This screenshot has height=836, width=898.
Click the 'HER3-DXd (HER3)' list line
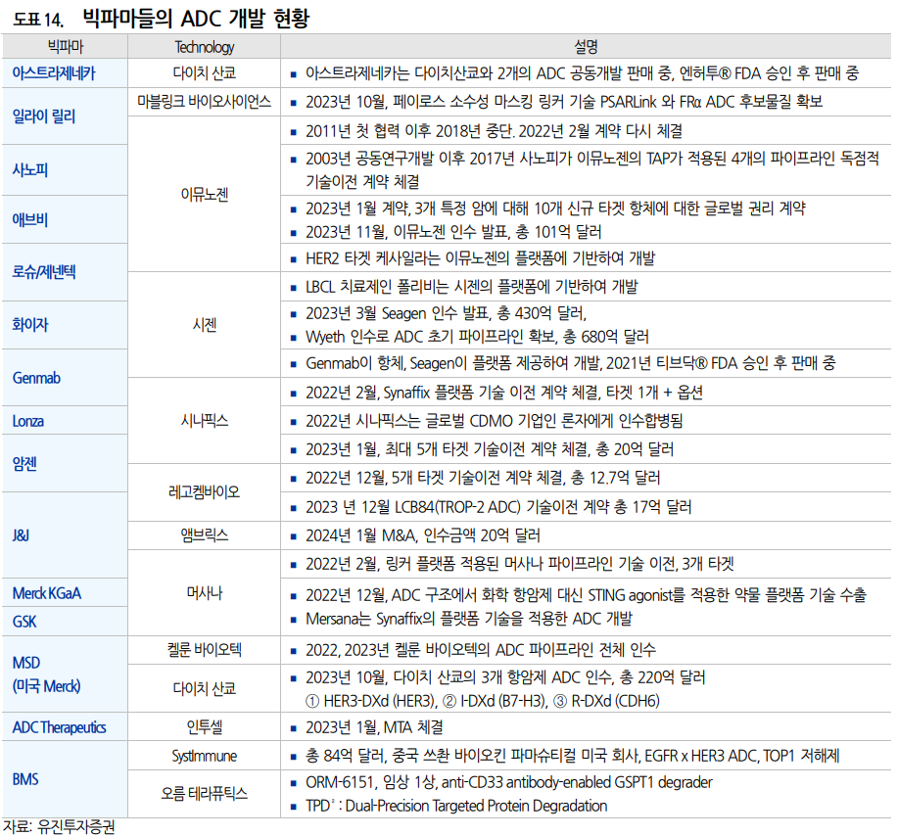[x=483, y=701]
